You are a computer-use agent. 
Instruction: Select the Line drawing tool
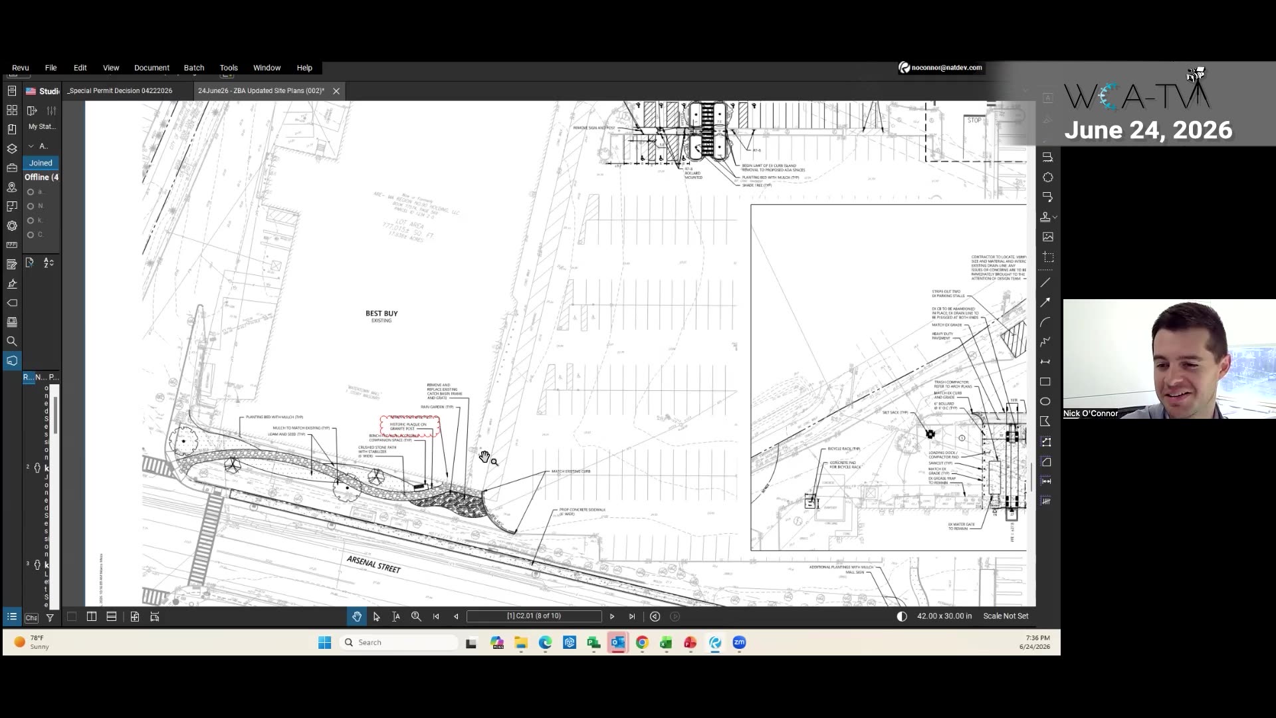(1045, 283)
